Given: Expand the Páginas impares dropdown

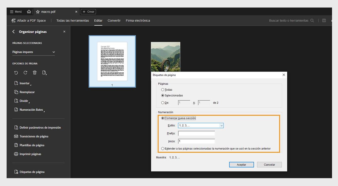Looking at the screenshot, I should click(34, 52).
